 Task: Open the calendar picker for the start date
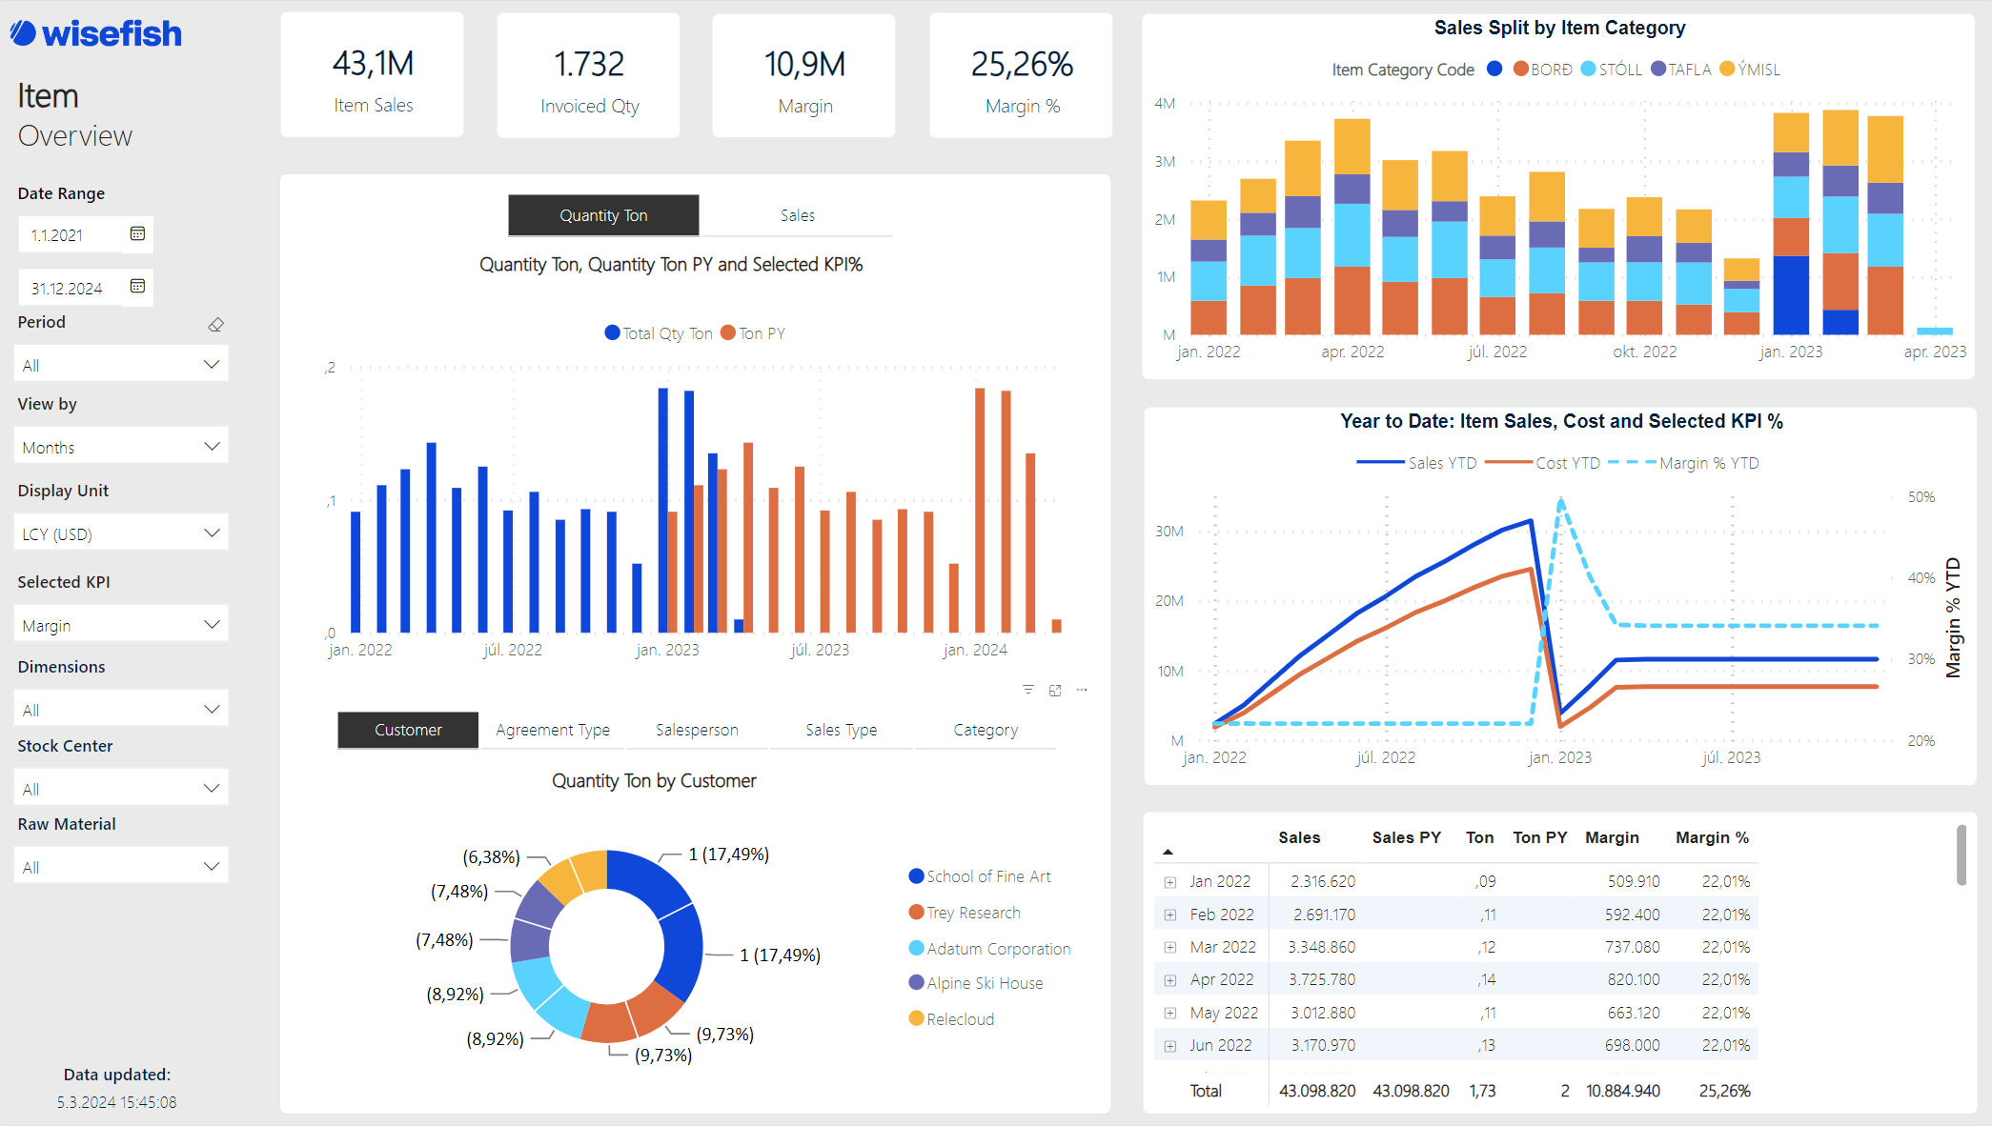click(x=136, y=234)
